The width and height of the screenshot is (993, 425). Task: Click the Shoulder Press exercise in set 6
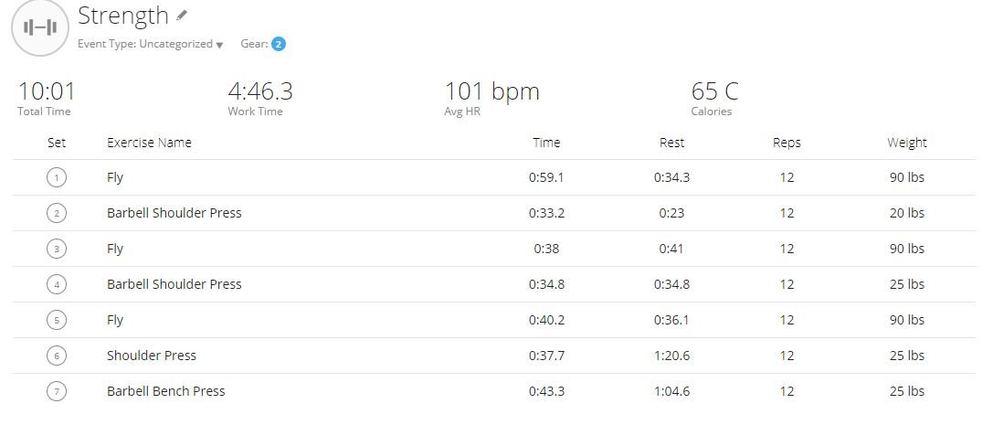pyautogui.click(x=152, y=356)
